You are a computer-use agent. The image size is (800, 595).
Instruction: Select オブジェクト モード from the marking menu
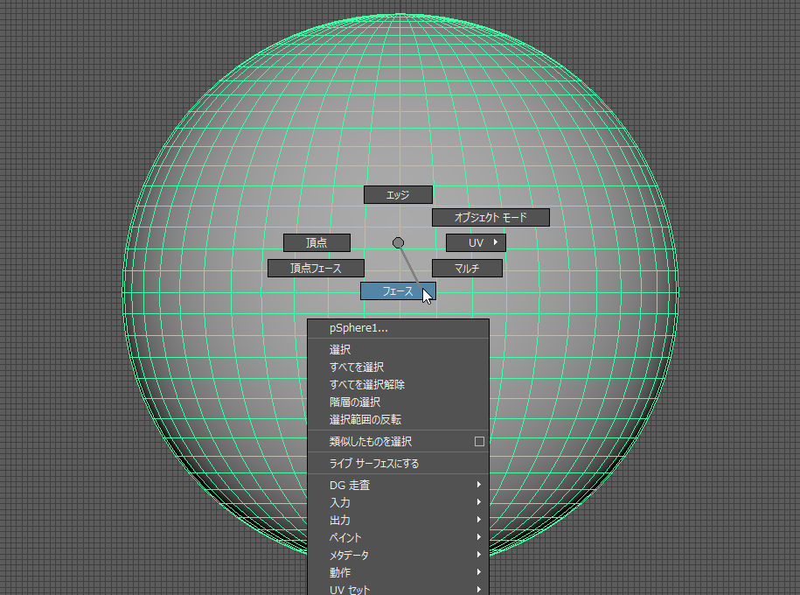pyautogui.click(x=490, y=216)
